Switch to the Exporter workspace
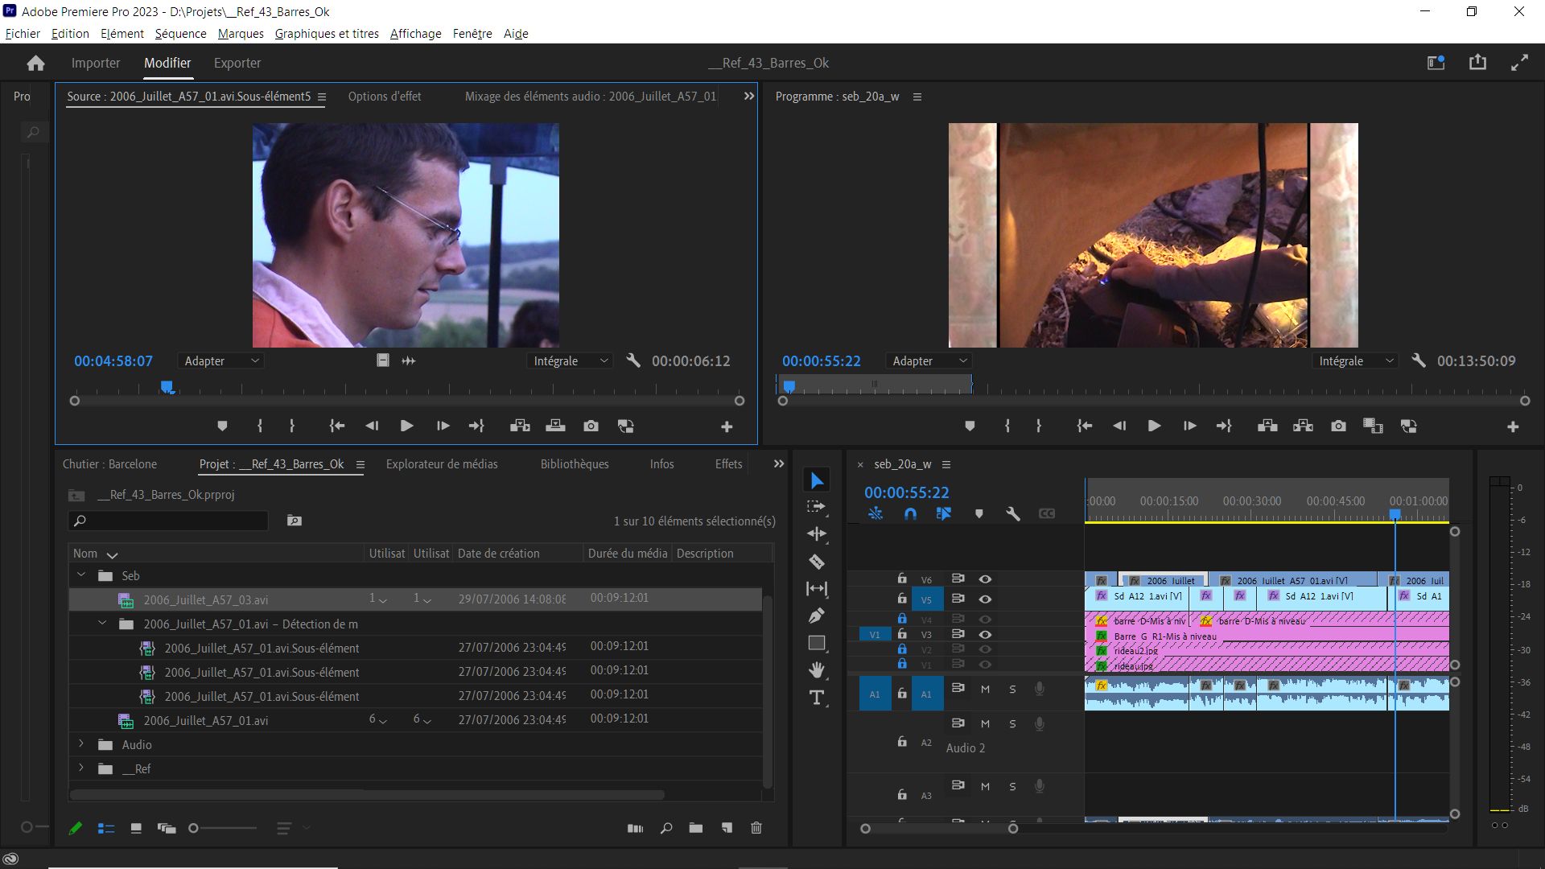This screenshot has height=869, width=1545. tap(237, 63)
